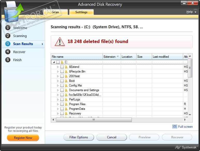
Task: Sort by Last modified column header
Action: [x=167, y=57]
